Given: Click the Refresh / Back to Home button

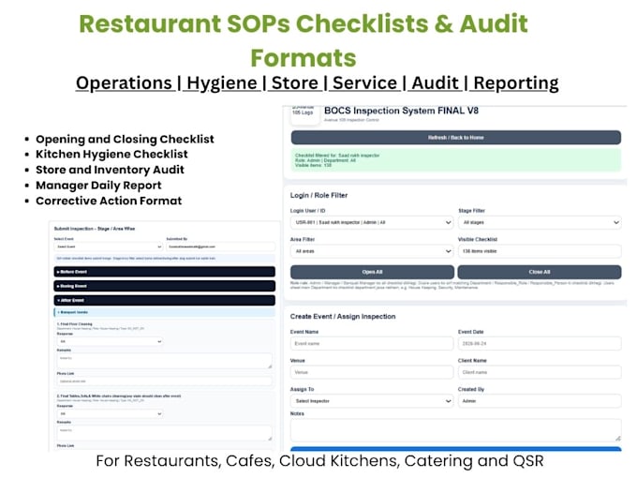Looking at the screenshot, I should [x=456, y=138].
